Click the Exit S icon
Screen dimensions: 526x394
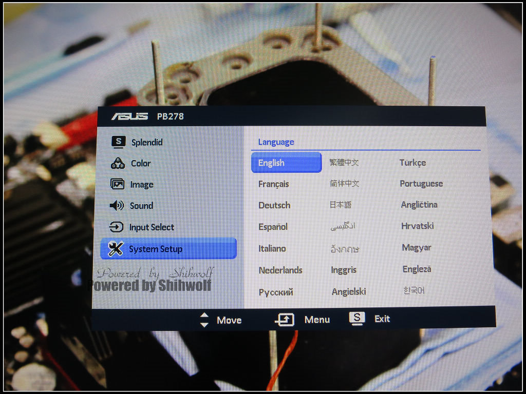pyautogui.click(x=356, y=319)
